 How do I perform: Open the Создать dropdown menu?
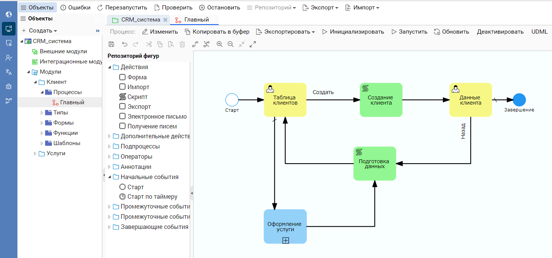[39, 31]
